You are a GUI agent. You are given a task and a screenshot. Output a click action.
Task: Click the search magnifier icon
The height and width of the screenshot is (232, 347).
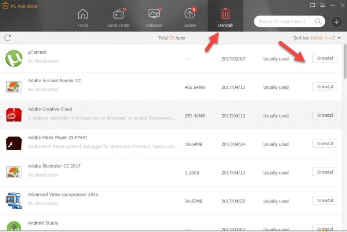pos(318,21)
